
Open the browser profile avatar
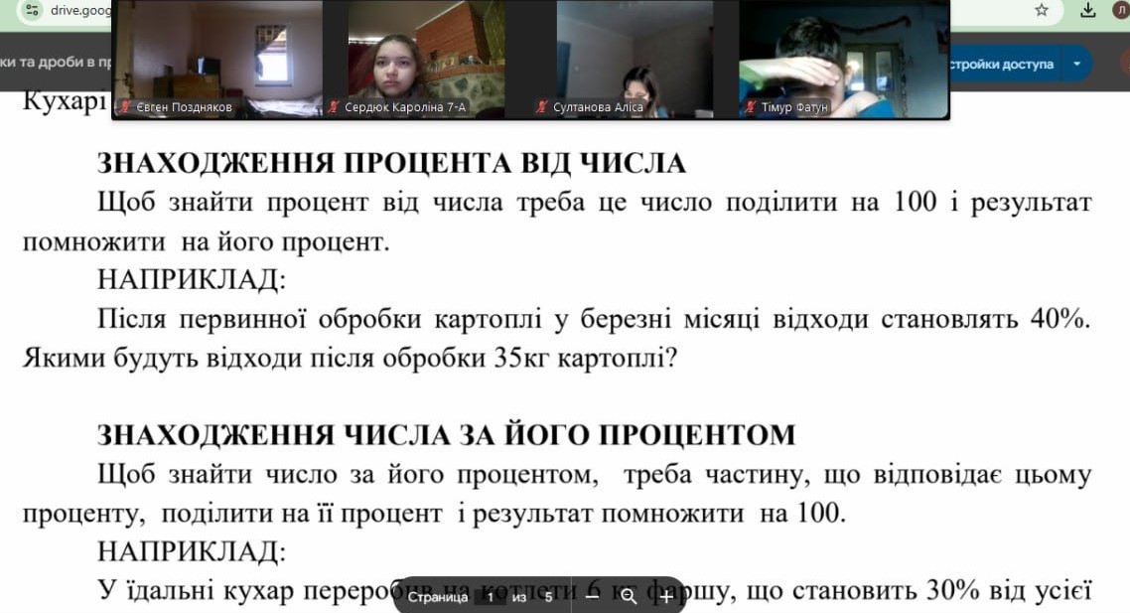click(x=1120, y=10)
